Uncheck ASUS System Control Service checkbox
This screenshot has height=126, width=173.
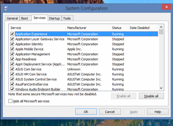(12, 79)
